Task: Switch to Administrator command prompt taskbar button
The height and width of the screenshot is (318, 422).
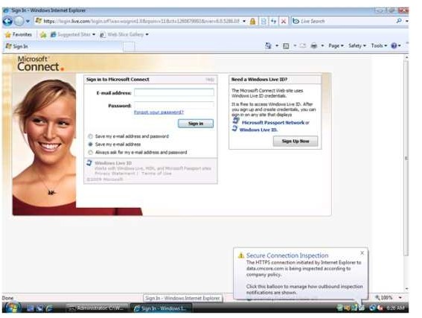Action: tap(97, 308)
